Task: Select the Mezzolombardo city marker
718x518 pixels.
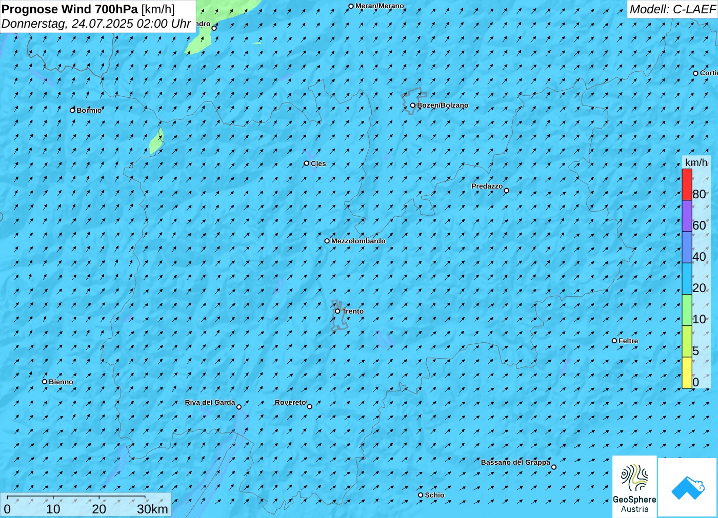Action: tap(327, 241)
